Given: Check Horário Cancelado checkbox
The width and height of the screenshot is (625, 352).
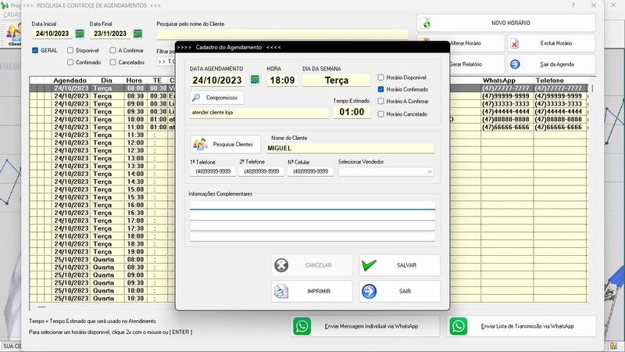Looking at the screenshot, I should [381, 114].
